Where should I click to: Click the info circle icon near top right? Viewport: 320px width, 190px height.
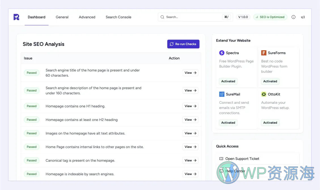click(x=293, y=17)
